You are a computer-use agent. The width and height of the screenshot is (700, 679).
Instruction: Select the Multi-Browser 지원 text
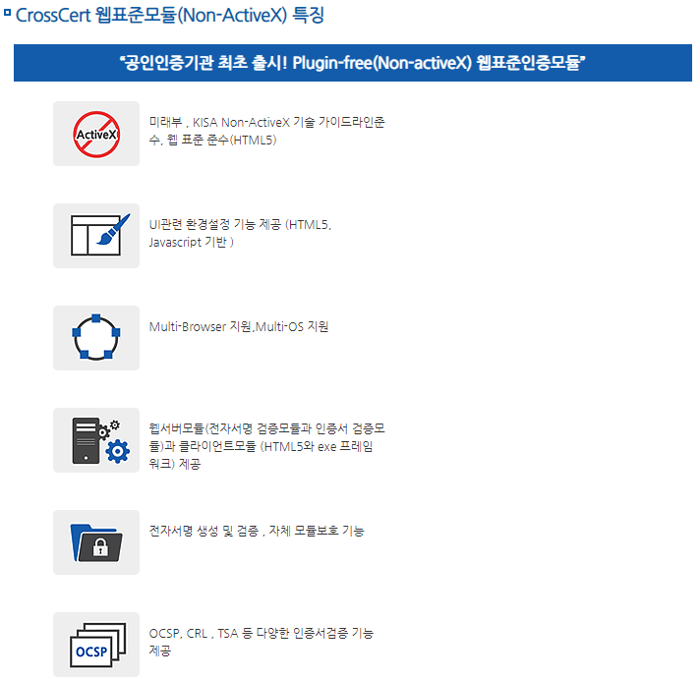pos(239,327)
